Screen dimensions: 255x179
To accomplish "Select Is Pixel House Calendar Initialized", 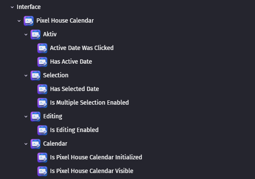I will tap(96, 157).
